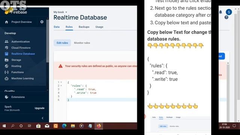The height and width of the screenshot is (135, 240).
Task: Open Firefox on taskbar
Action: [x=99, y=126]
